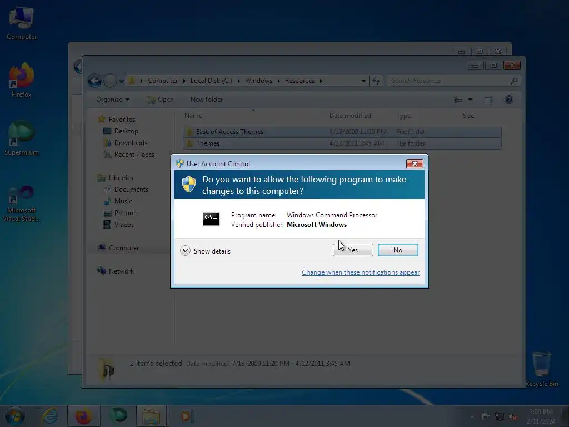Viewport: 569px width, 427px height.
Task: Open the Firefox desktop shortcut
Action: [x=22, y=80]
